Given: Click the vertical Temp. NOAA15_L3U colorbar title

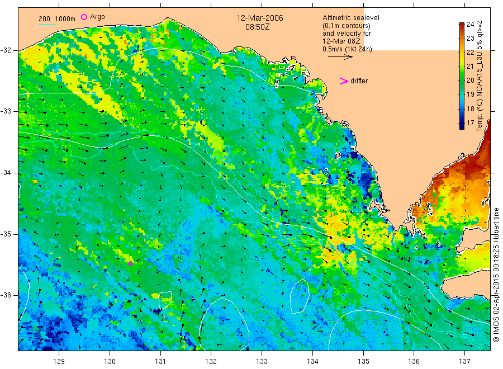Looking at the screenshot, I should [x=480, y=76].
